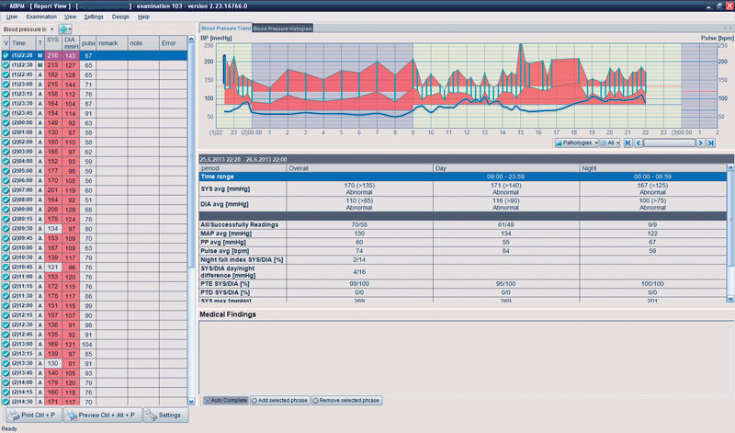Jump to last chart page arrow
The width and height of the screenshot is (735, 433).
coord(711,143)
